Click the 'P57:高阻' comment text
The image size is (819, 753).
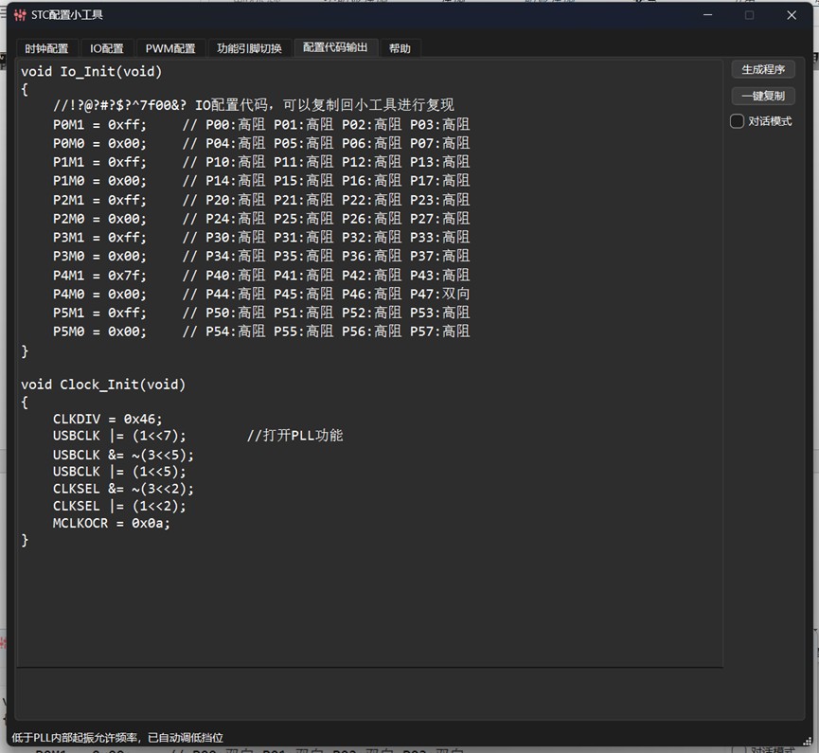tap(439, 332)
